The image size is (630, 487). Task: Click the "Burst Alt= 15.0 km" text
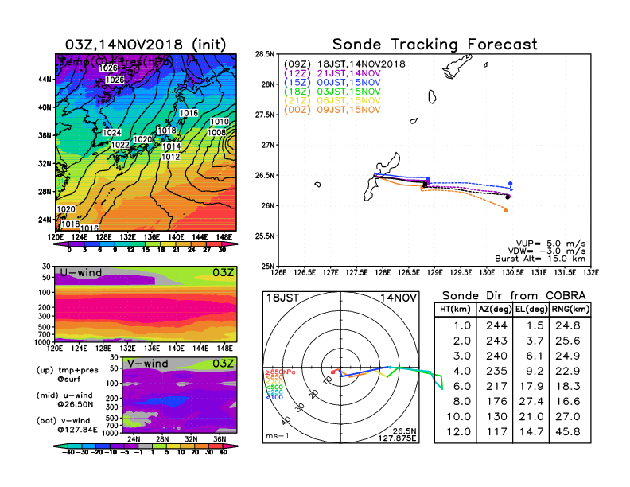click(540, 259)
